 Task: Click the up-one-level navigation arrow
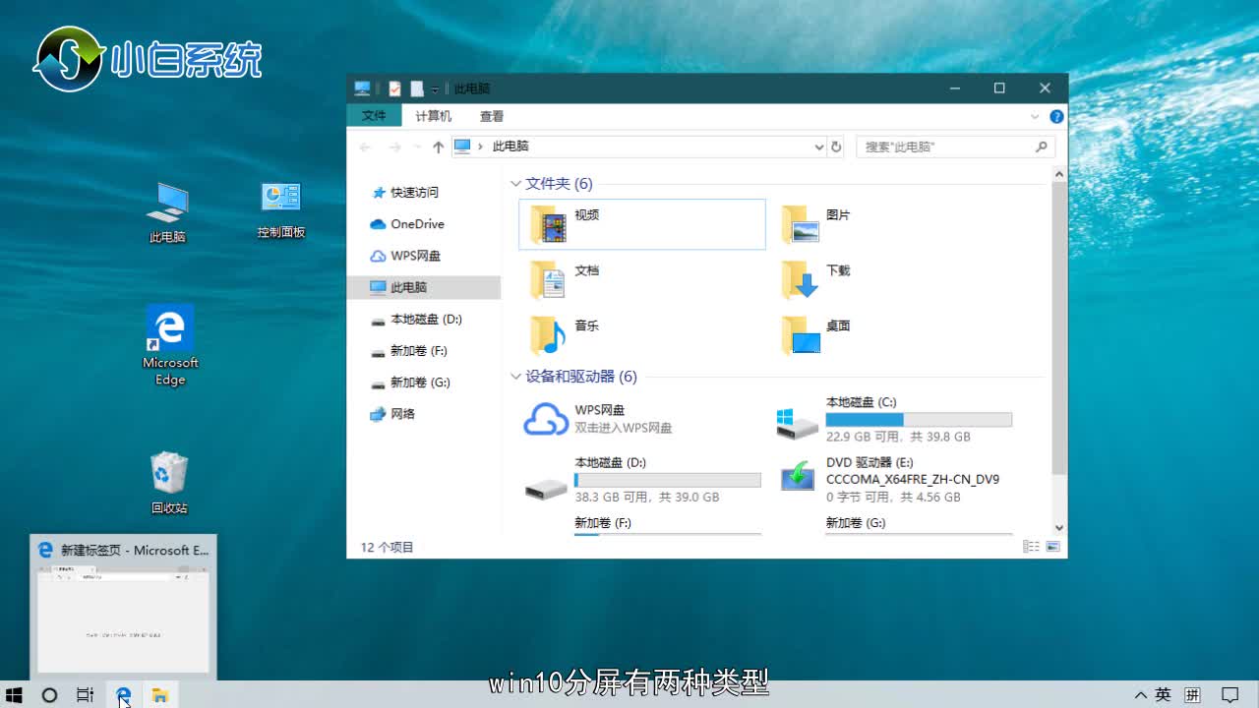[x=438, y=146]
